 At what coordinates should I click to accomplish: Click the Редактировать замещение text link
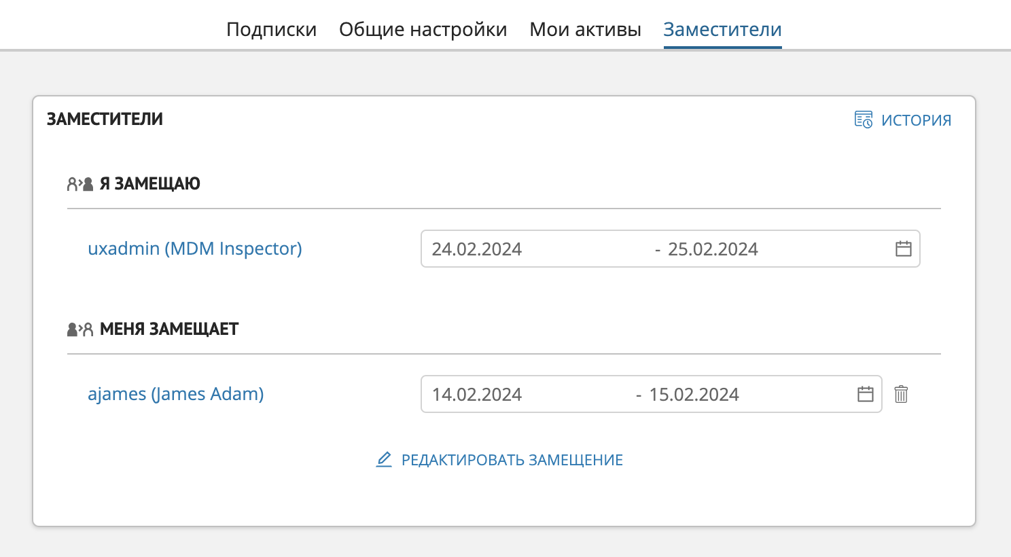512,460
